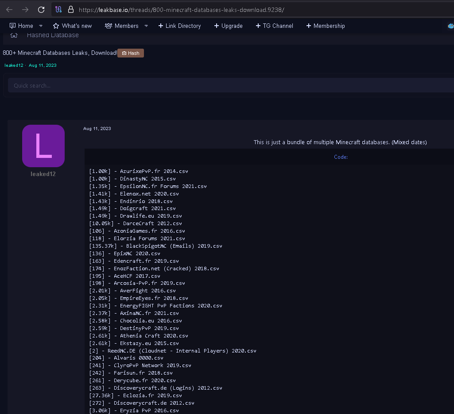Click the Upgrade navigation item
Screen dimensions: 454x414
[x=228, y=26]
